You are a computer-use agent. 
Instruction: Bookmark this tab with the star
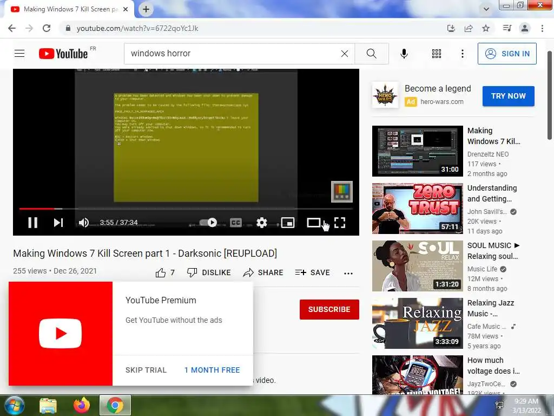tap(486, 28)
